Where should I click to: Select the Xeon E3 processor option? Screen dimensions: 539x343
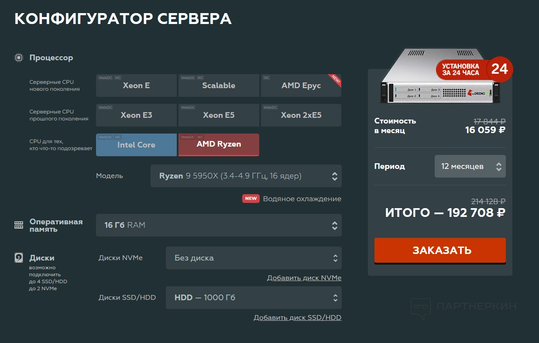pyautogui.click(x=136, y=115)
